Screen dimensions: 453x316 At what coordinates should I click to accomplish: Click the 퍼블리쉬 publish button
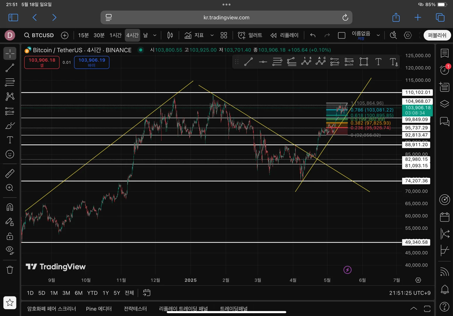tap(437, 35)
